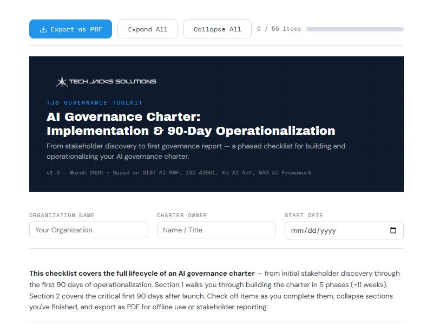The height and width of the screenshot is (325, 433).
Task: Export the checklist as PDF
Action: click(x=70, y=29)
